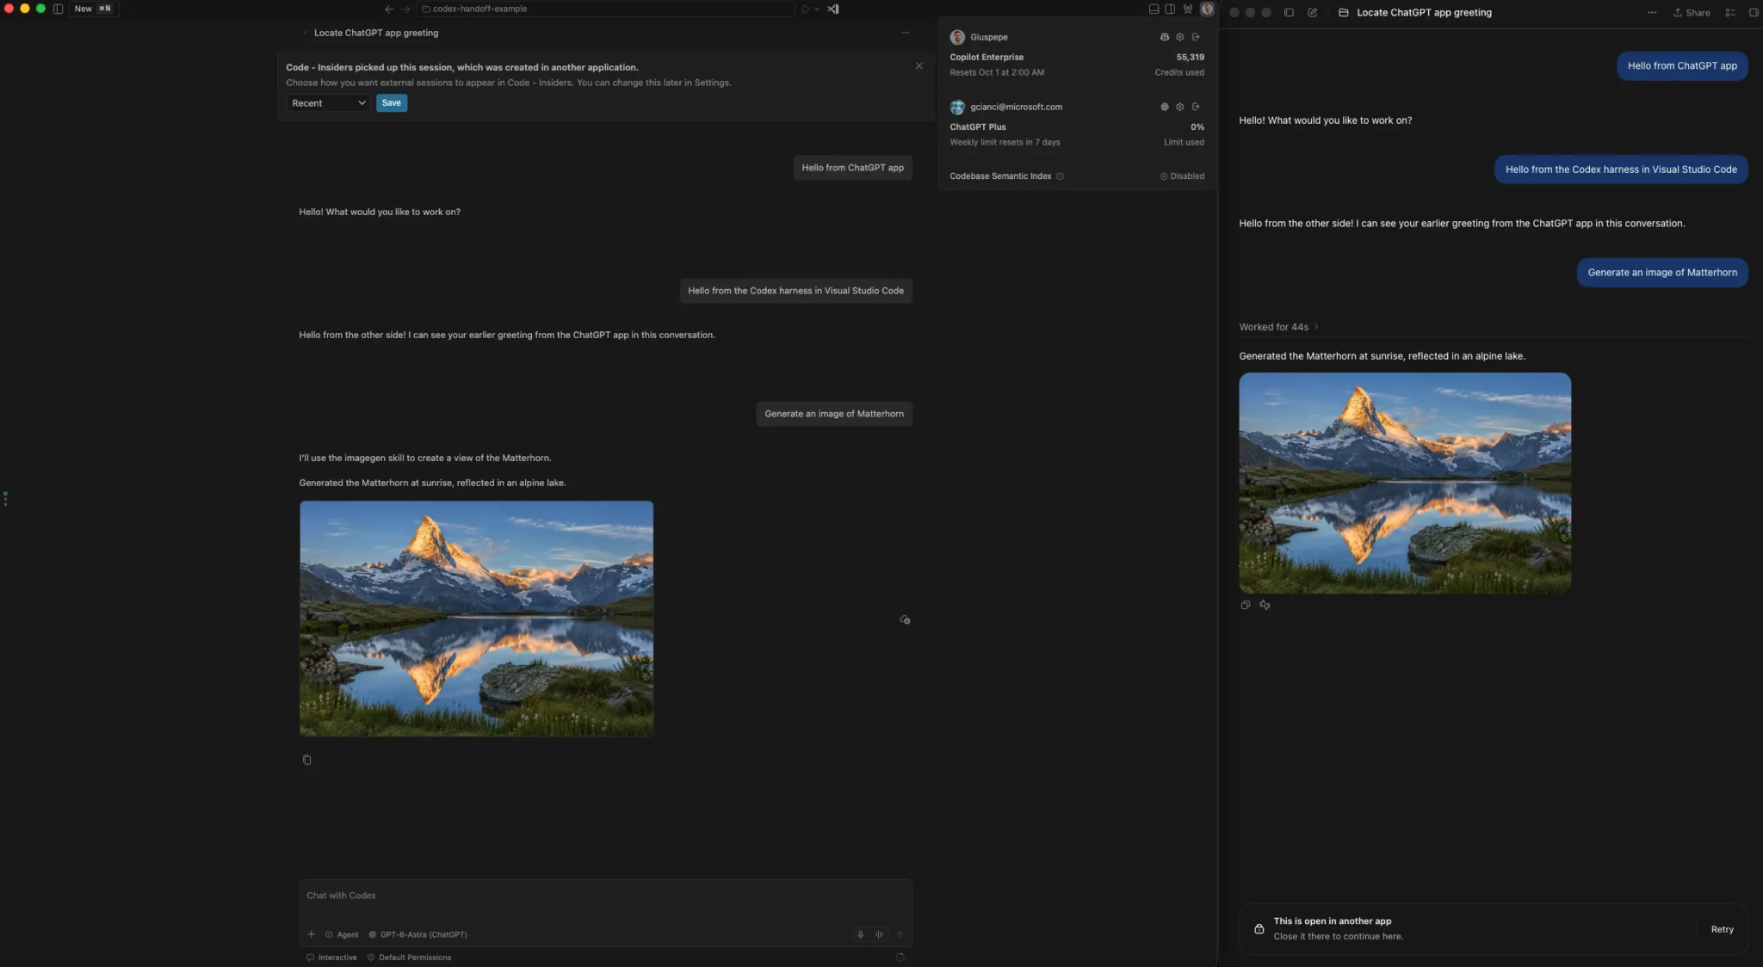Click the broadcast icon beside the avatar
The height and width of the screenshot is (967, 1763).
pyautogui.click(x=1188, y=9)
